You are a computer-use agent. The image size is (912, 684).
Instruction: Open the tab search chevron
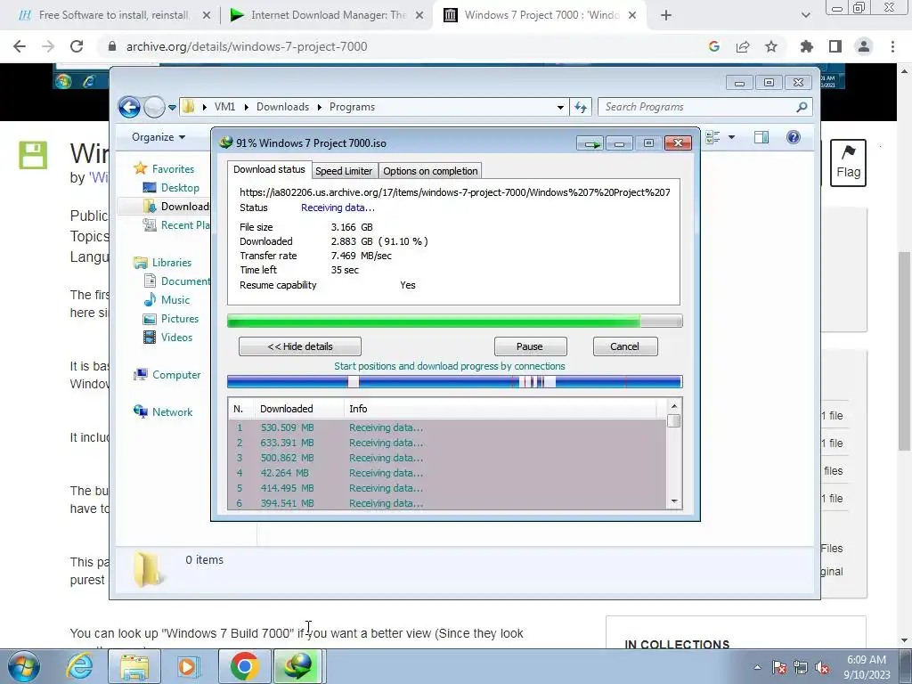click(805, 16)
